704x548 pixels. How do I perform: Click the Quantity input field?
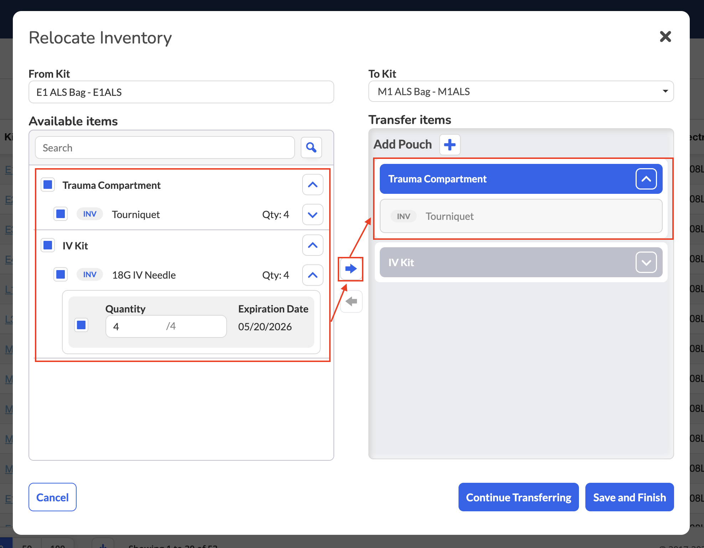pos(166,326)
